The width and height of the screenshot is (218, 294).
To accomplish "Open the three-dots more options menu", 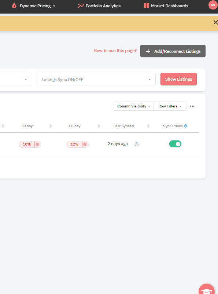I will pyautogui.click(x=192, y=106).
